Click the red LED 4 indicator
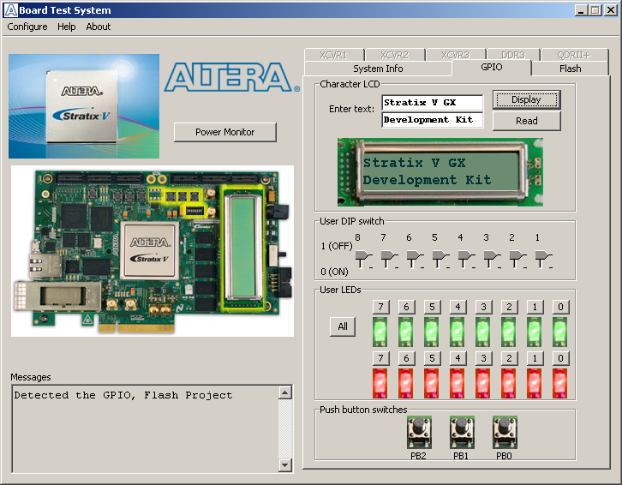Screen dimensions: 622x485 457,383
